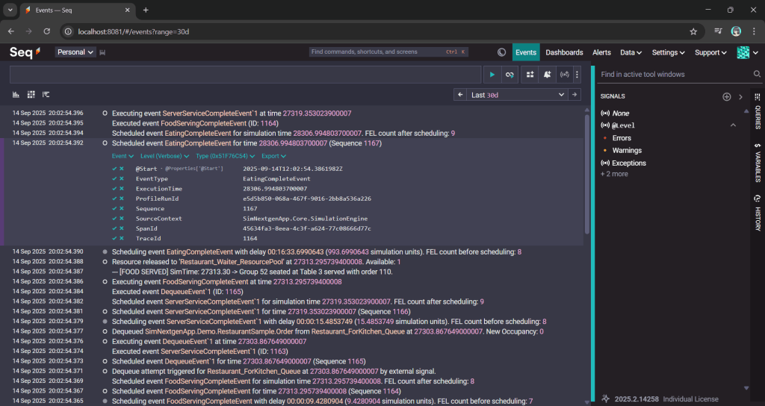The width and height of the screenshot is (765, 406).
Task: Add a new signal with the plus icon
Action: pos(726,97)
